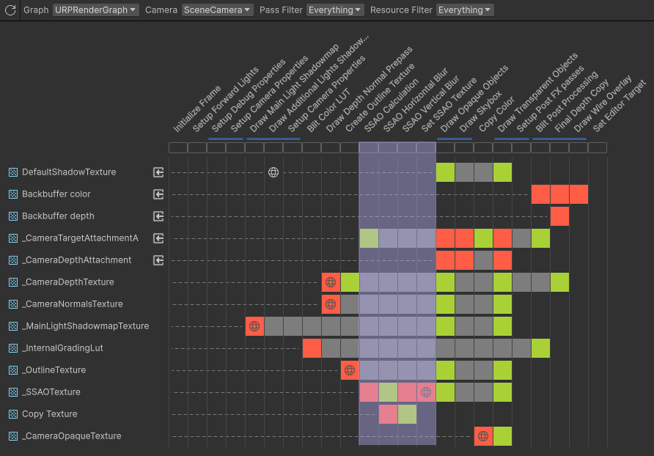654x456 pixels.
Task: Click the texture icon beside _InternalGradingLut
Action: (x=12, y=348)
